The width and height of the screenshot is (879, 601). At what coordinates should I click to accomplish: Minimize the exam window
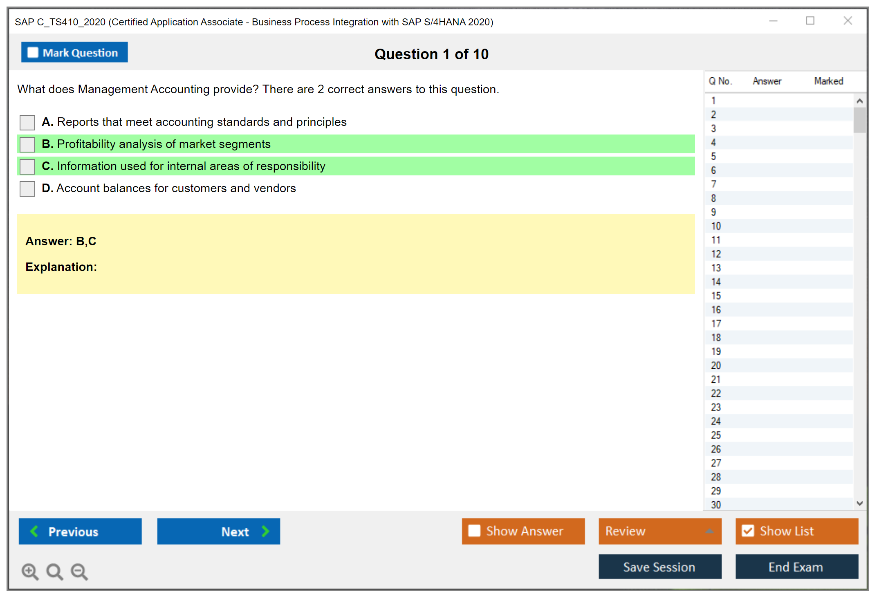773,21
